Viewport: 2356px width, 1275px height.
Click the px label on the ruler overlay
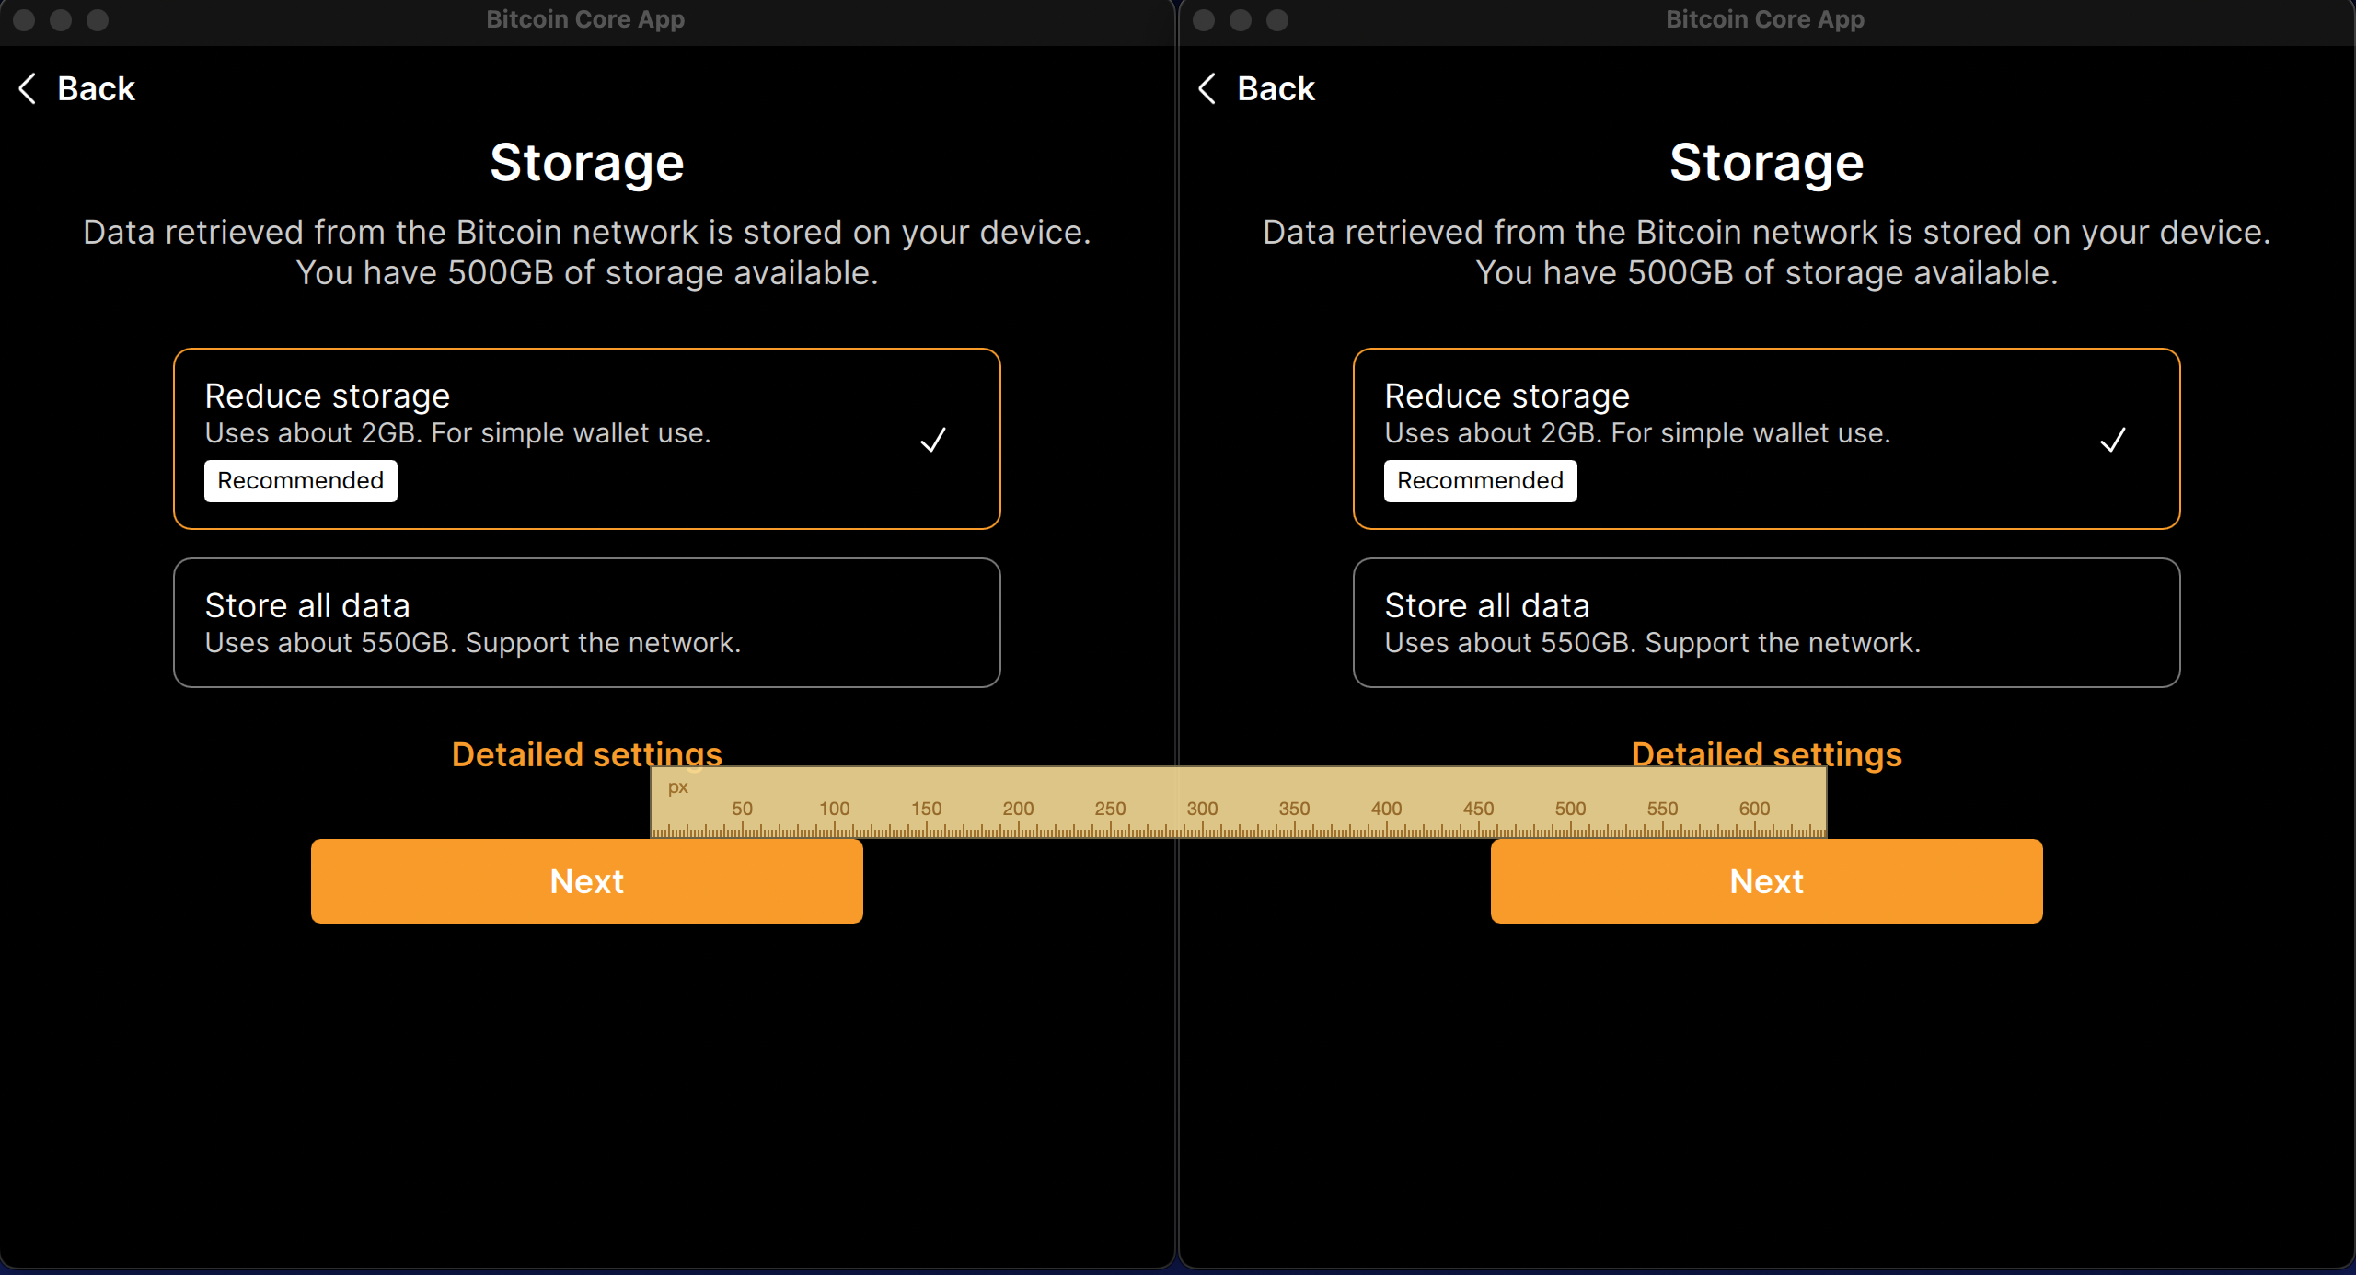pyautogui.click(x=678, y=787)
